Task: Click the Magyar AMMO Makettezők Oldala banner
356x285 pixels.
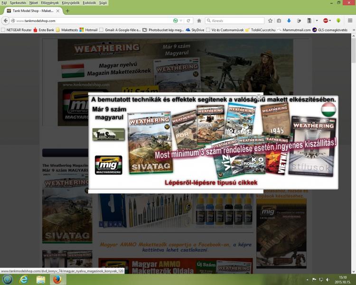Action: pos(176,266)
